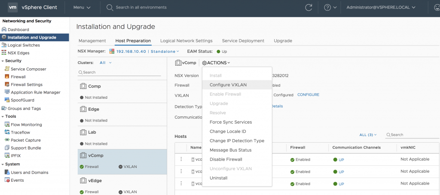
Task: Open the first host row's three-dot menu
Action: (x=181, y=159)
